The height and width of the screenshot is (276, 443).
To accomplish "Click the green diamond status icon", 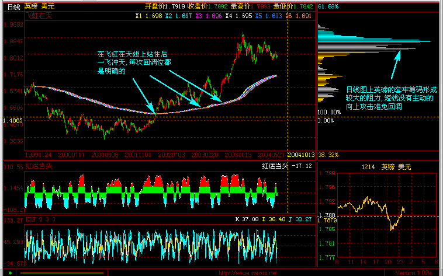I will pyautogui.click(x=10, y=273).
